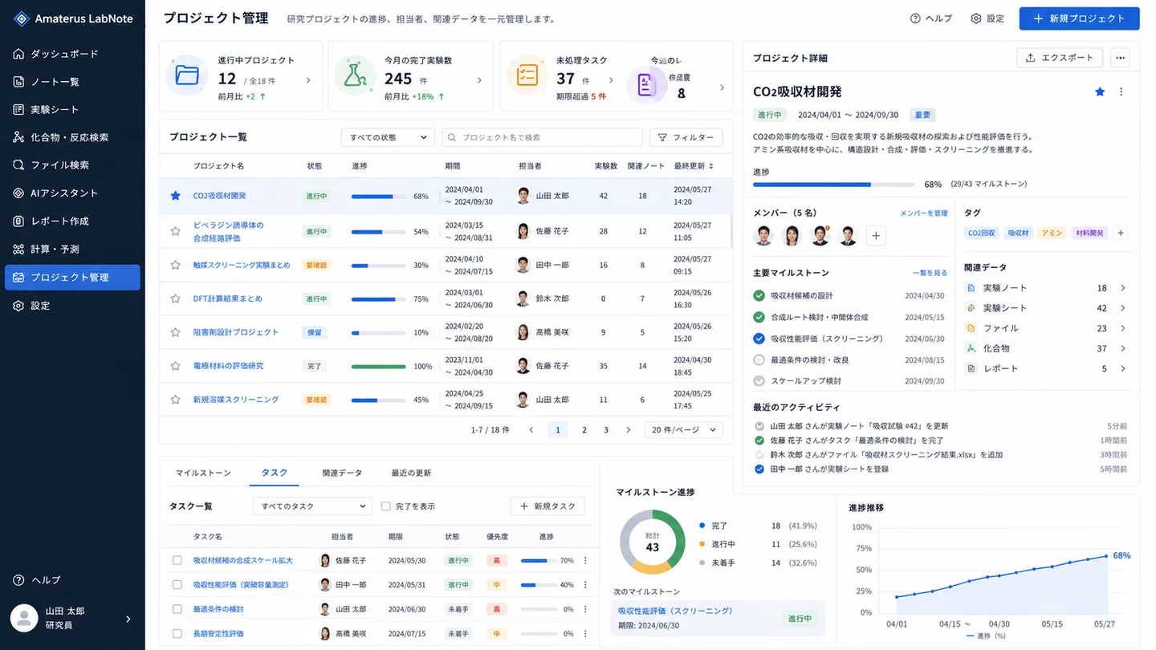Select the タスク tab
The height and width of the screenshot is (650, 1156).
click(275, 473)
